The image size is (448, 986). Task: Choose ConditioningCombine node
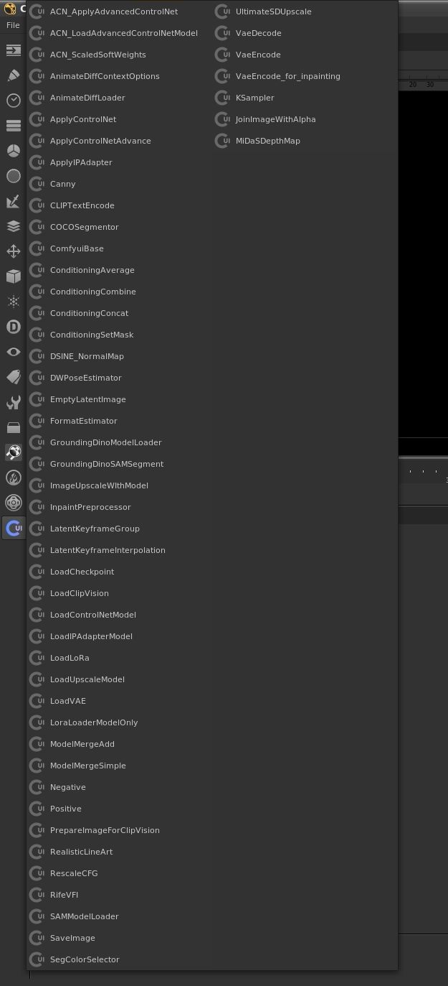pyautogui.click(x=92, y=292)
